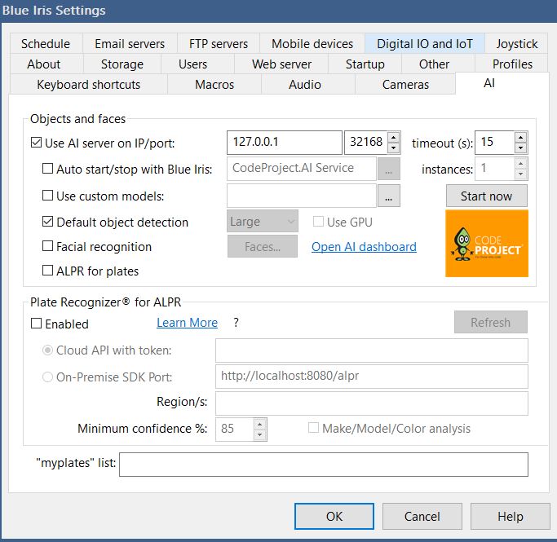The width and height of the screenshot is (557, 542).
Task: Open the Large model size dropdown
Action: point(263,222)
